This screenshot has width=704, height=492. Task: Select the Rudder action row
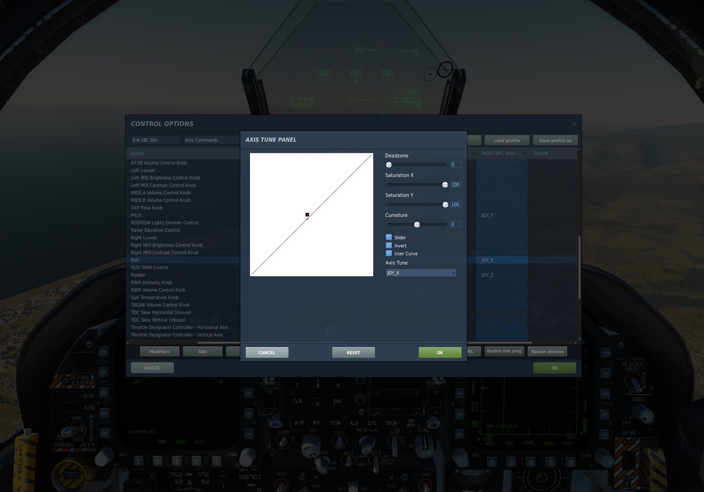coord(183,275)
